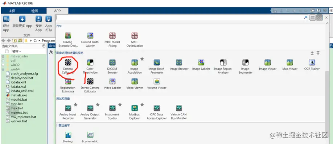Launch the Ground Truth Labeler app

coord(90,39)
